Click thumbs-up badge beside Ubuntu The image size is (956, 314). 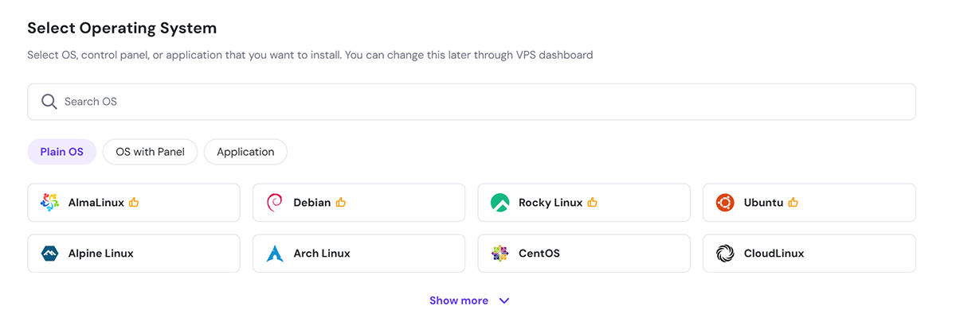click(793, 203)
